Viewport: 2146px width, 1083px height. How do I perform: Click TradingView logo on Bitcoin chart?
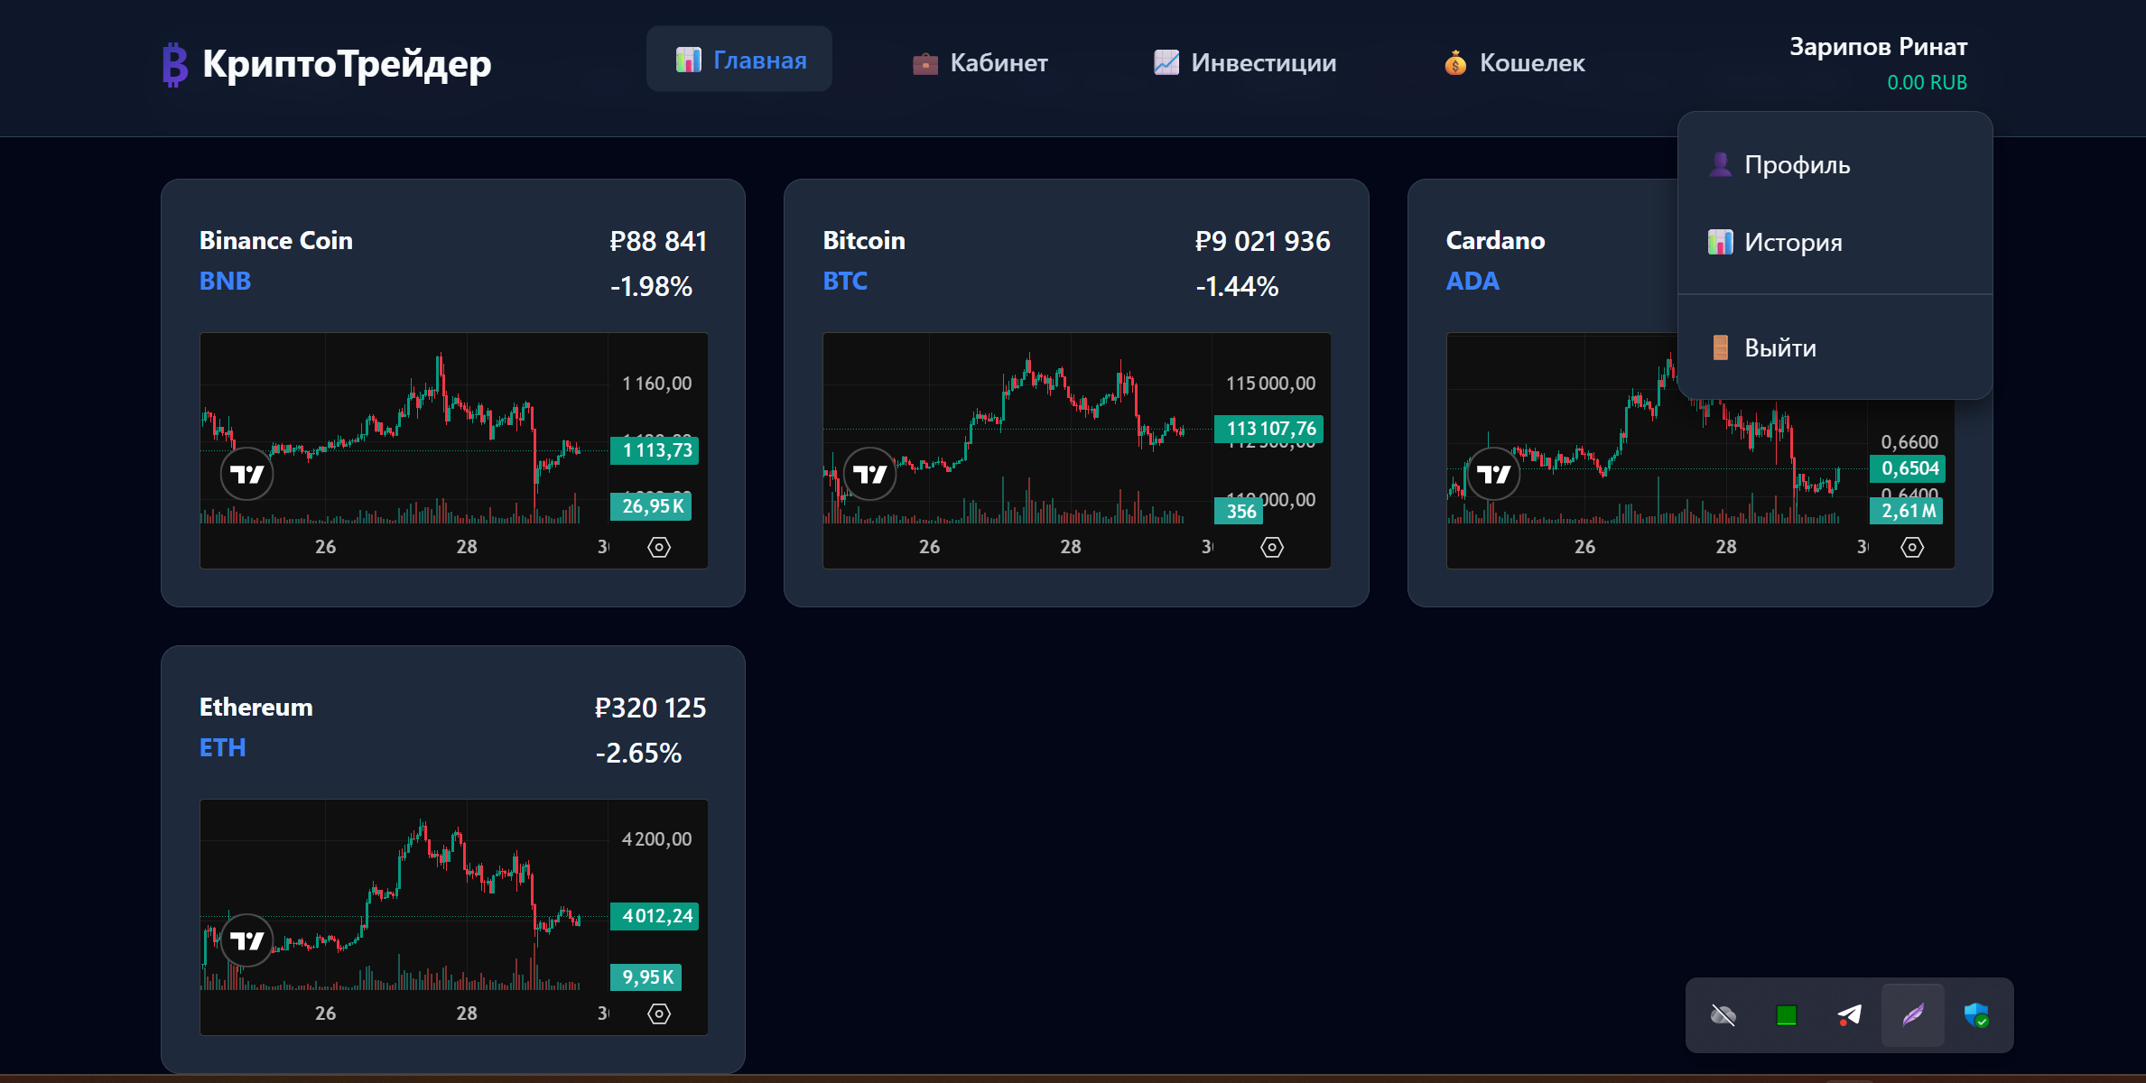tap(869, 474)
